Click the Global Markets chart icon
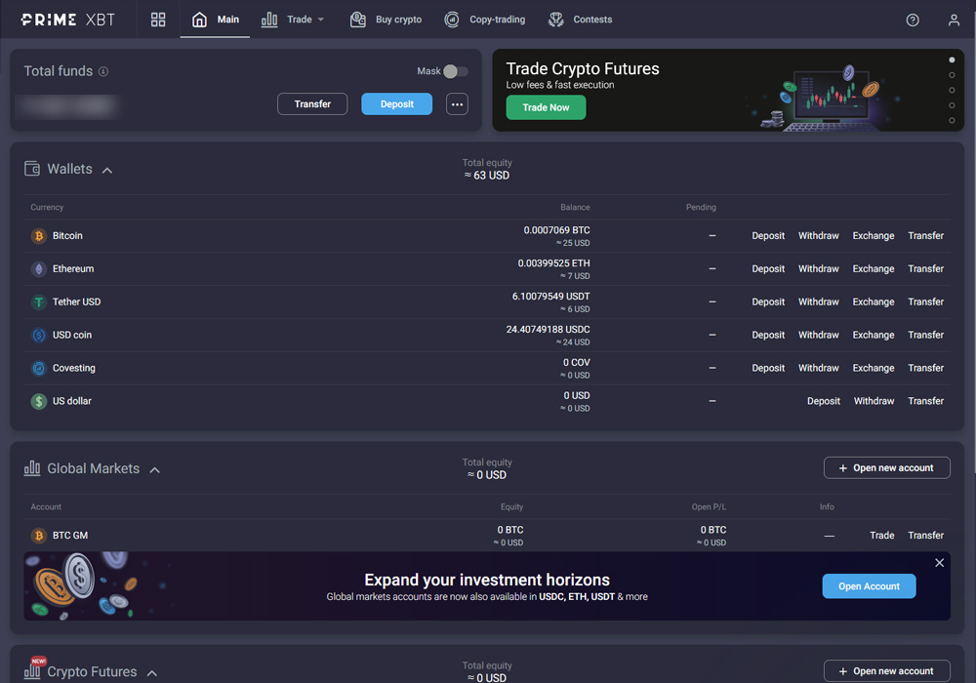976x683 pixels. [32, 468]
